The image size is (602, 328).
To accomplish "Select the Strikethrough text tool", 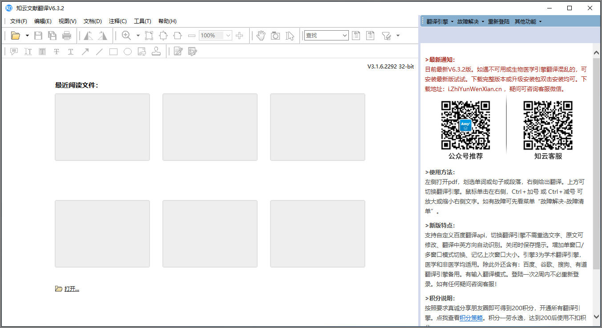I will 57,52.
